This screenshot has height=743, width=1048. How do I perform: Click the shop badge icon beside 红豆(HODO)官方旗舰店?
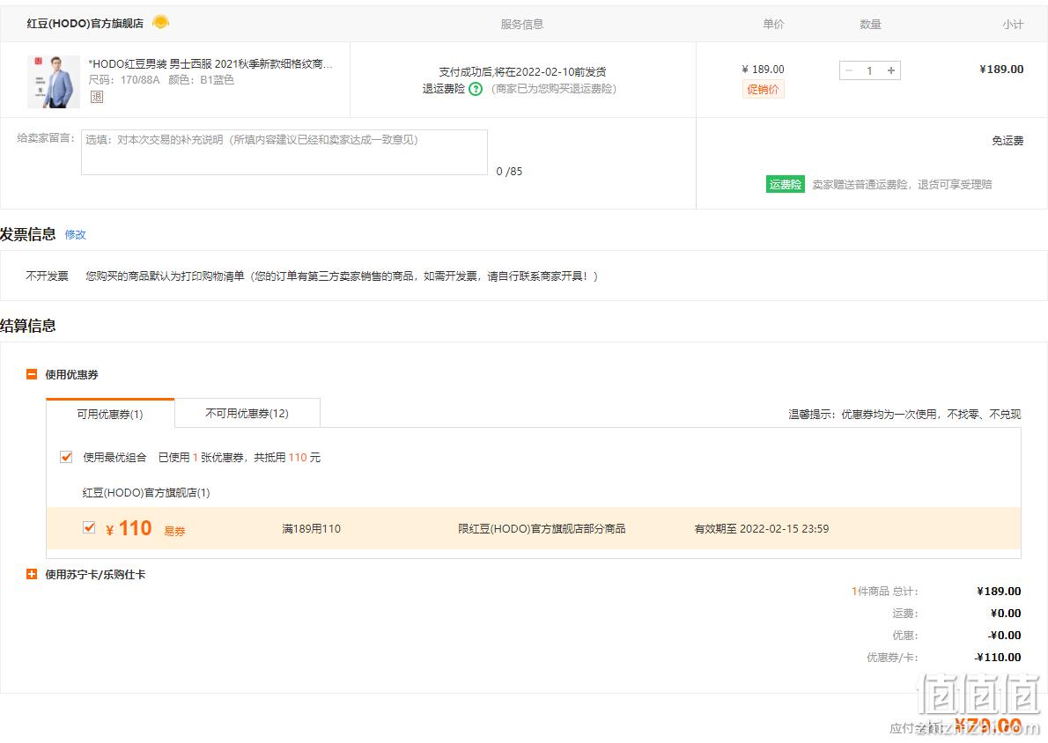pyautogui.click(x=160, y=22)
